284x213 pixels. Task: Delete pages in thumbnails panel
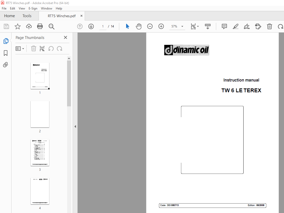[x=34, y=49]
